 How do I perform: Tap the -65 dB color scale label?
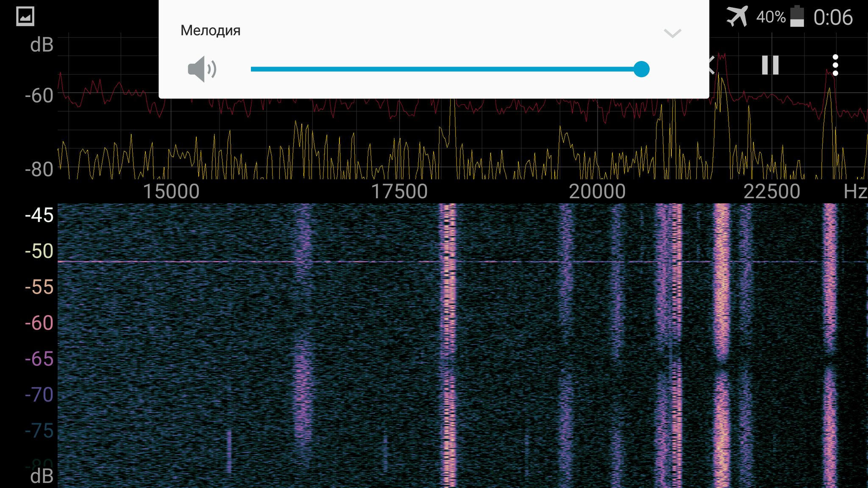39,359
